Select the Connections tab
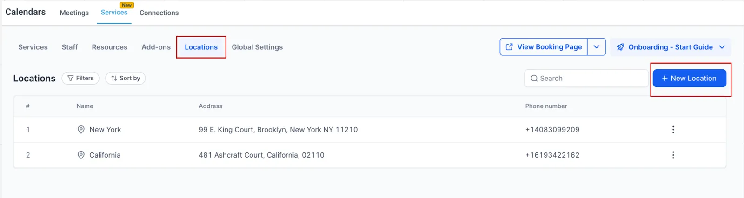The height and width of the screenshot is (198, 744). [x=159, y=13]
